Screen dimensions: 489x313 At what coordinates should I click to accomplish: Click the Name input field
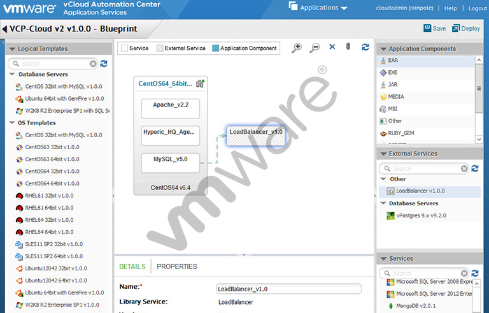[288, 289]
